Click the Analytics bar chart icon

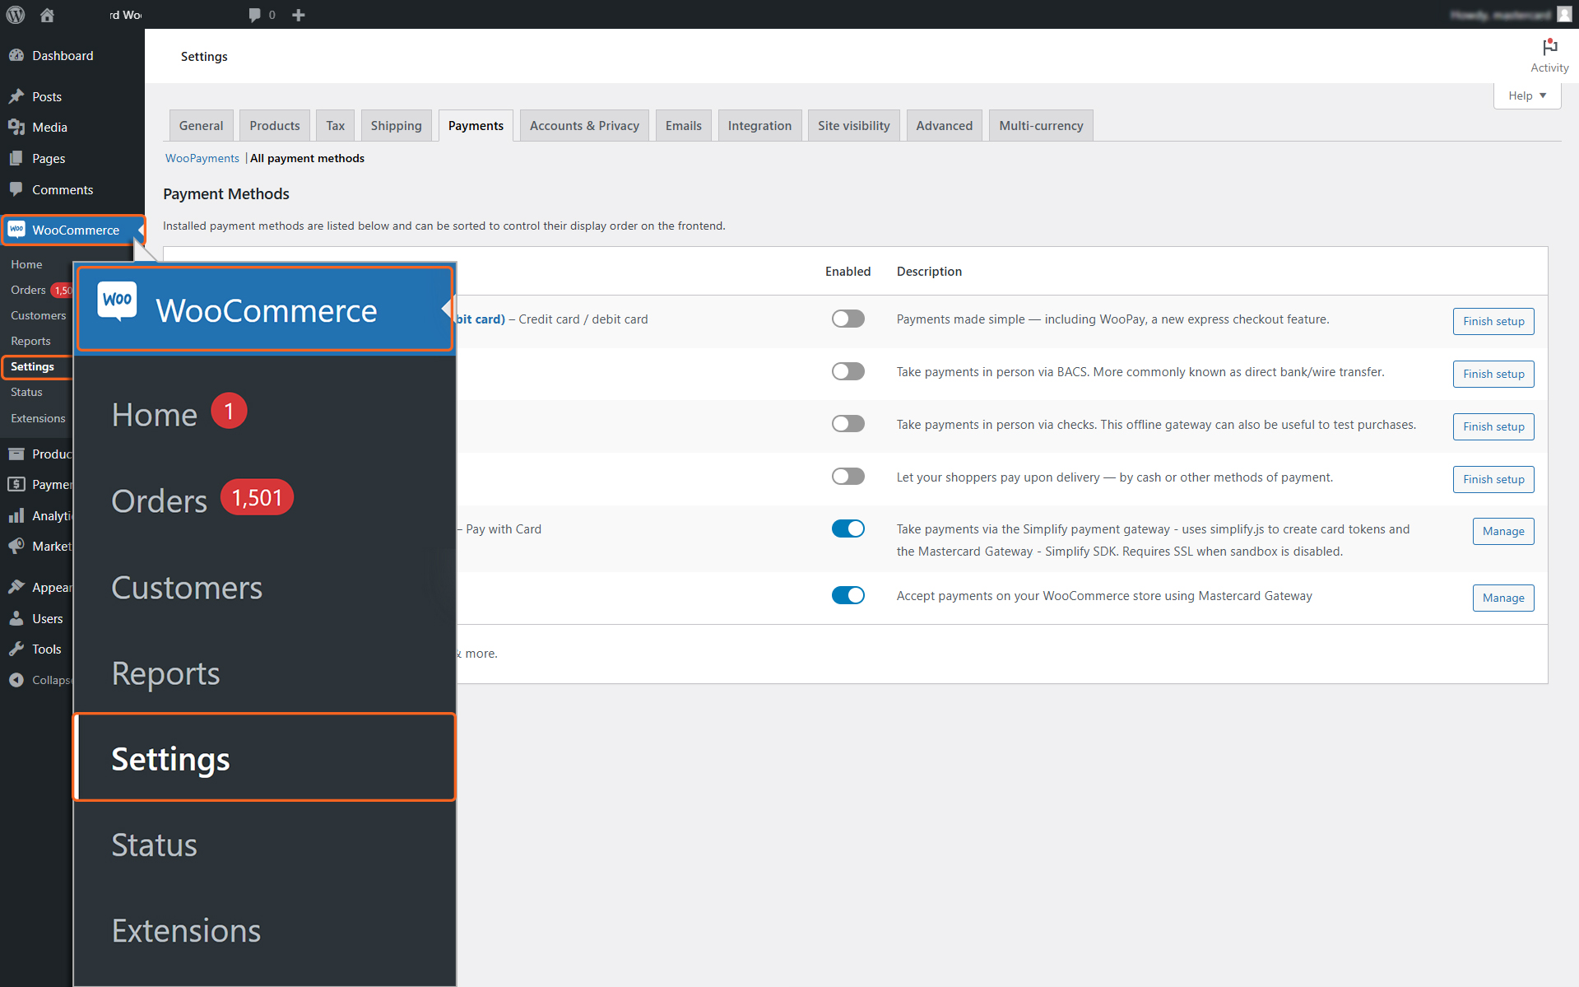point(16,515)
